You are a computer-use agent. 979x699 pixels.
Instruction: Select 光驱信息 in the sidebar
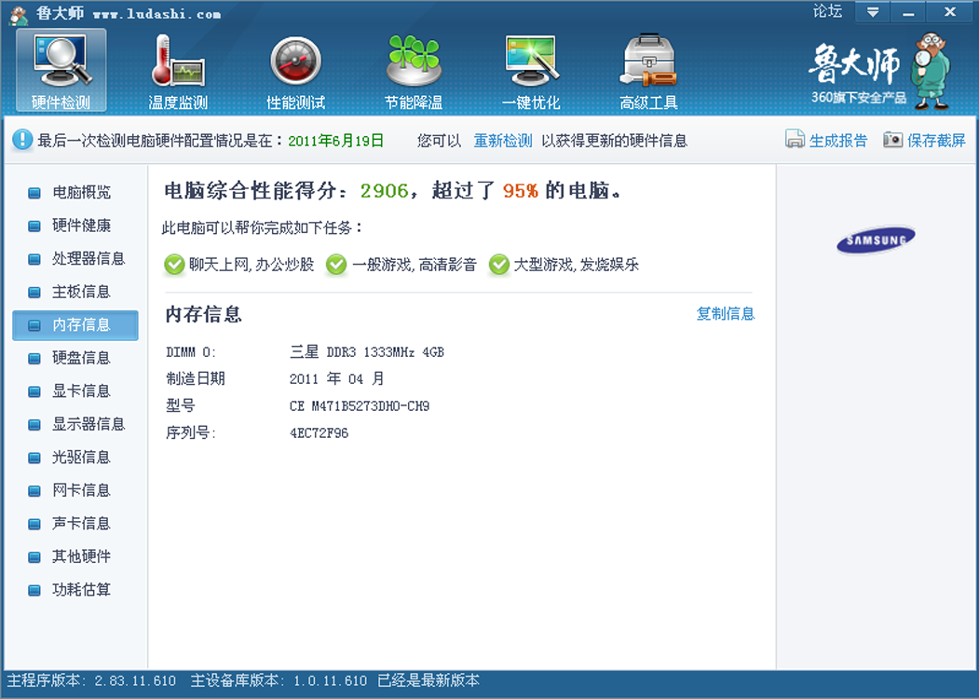[x=75, y=458]
